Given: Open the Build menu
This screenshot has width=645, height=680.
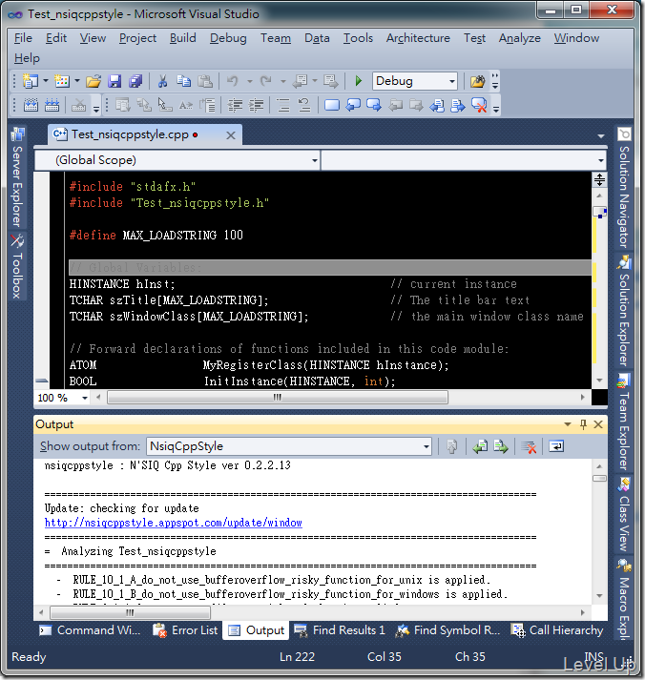Looking at the screenshot, I should [182, 38].
